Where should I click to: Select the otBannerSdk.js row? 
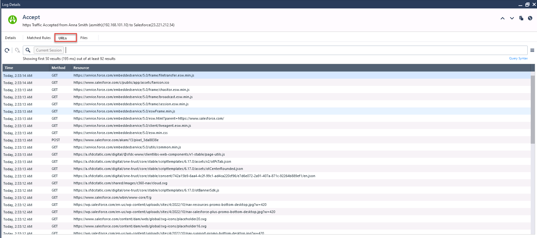[266, 190]
